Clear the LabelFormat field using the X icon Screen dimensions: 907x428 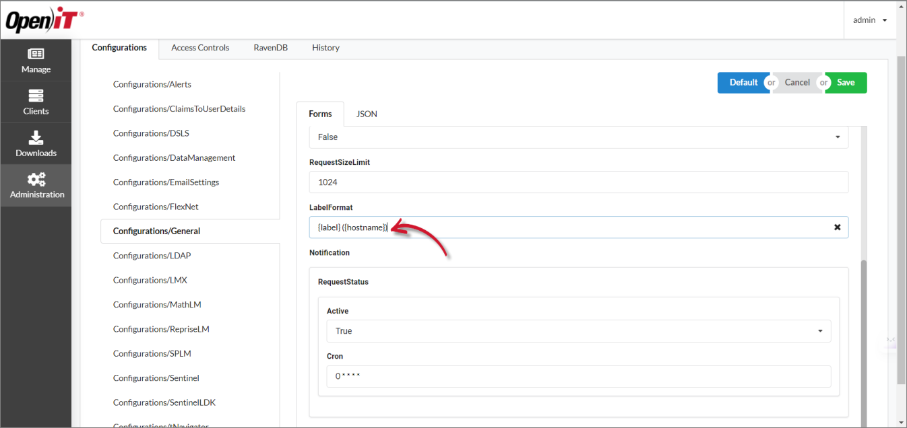click(837, 227)
